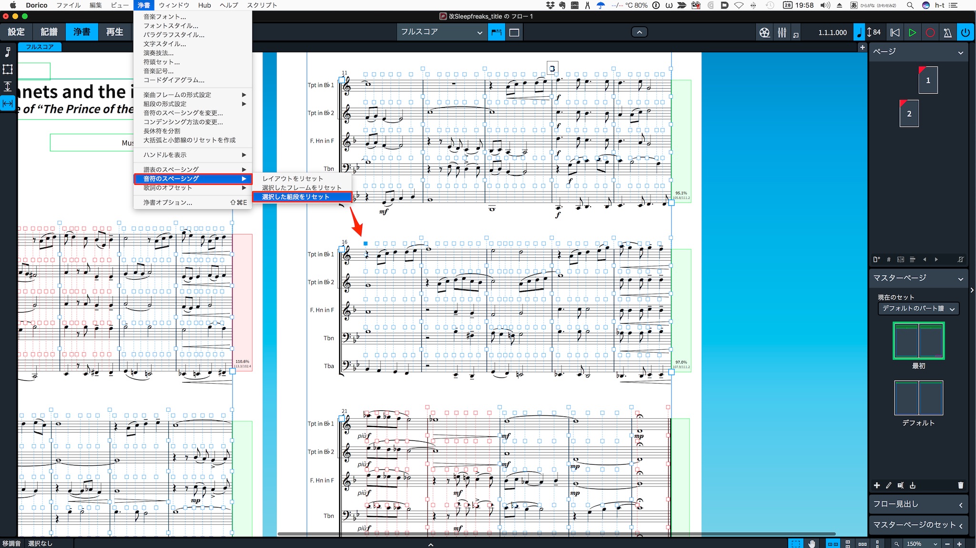The image size is (976, 548).
Task: Toggle the metronome click icon
Action: point(947,32)
